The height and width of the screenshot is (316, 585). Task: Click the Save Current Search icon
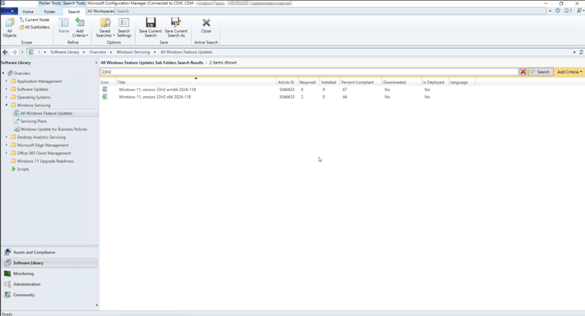click(151, 27)
